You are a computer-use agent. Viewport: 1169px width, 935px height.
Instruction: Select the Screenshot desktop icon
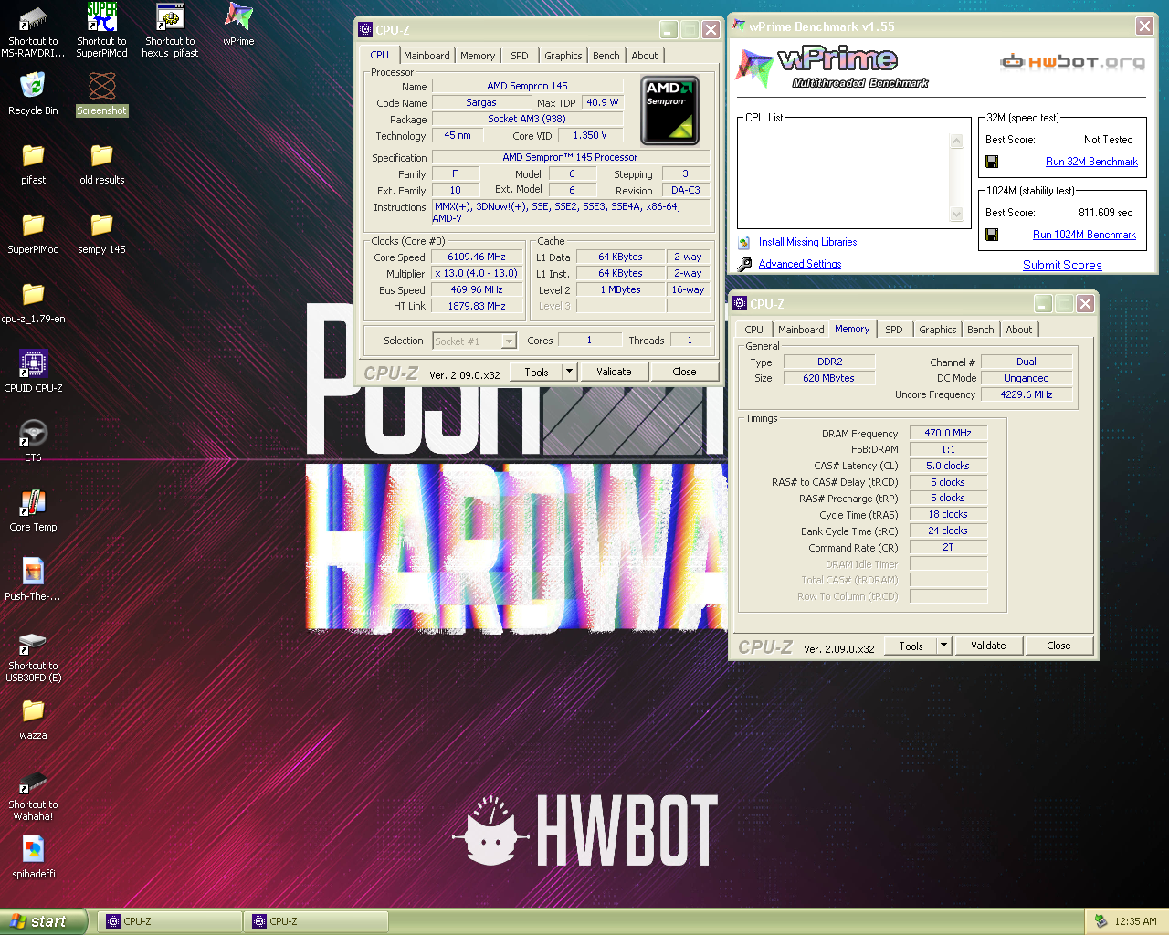click(101, 88)
